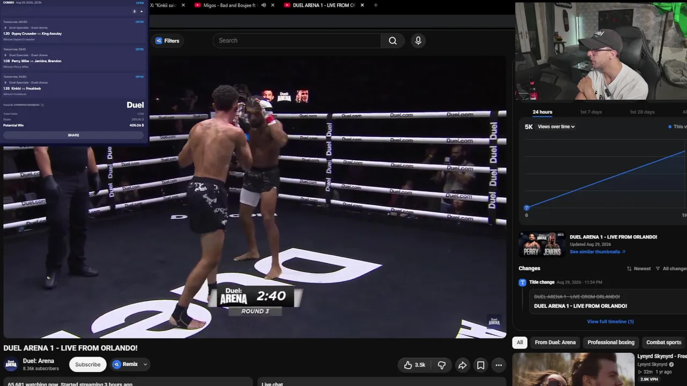Viewport: 687px width, 386px height.
Task: Click the Remix button
Action: tap(125, 365)
